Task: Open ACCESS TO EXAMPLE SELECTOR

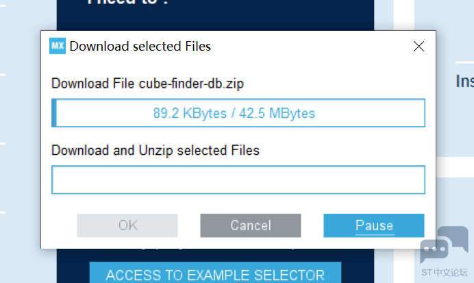Action: (x=215, y=274)
